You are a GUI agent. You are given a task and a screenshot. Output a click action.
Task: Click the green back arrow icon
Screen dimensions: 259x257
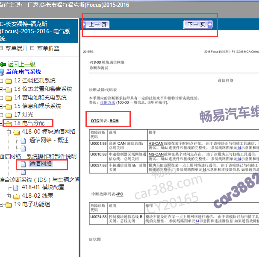[3, 64]
